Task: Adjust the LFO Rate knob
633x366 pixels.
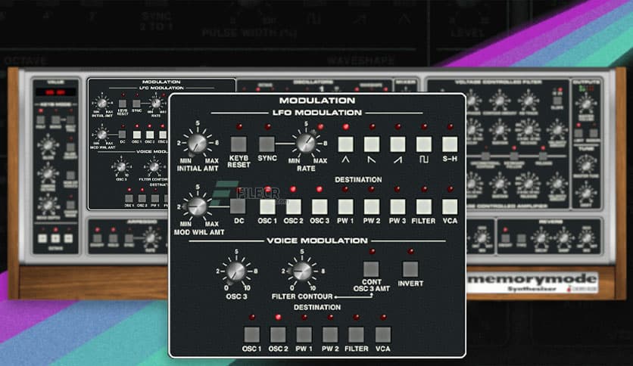Action: click(x=306, y=142)
